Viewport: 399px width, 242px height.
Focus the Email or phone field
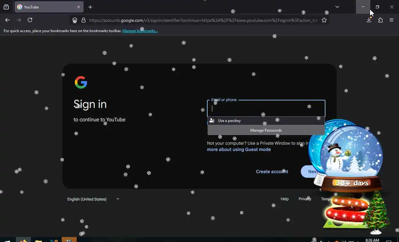(266, 108)
